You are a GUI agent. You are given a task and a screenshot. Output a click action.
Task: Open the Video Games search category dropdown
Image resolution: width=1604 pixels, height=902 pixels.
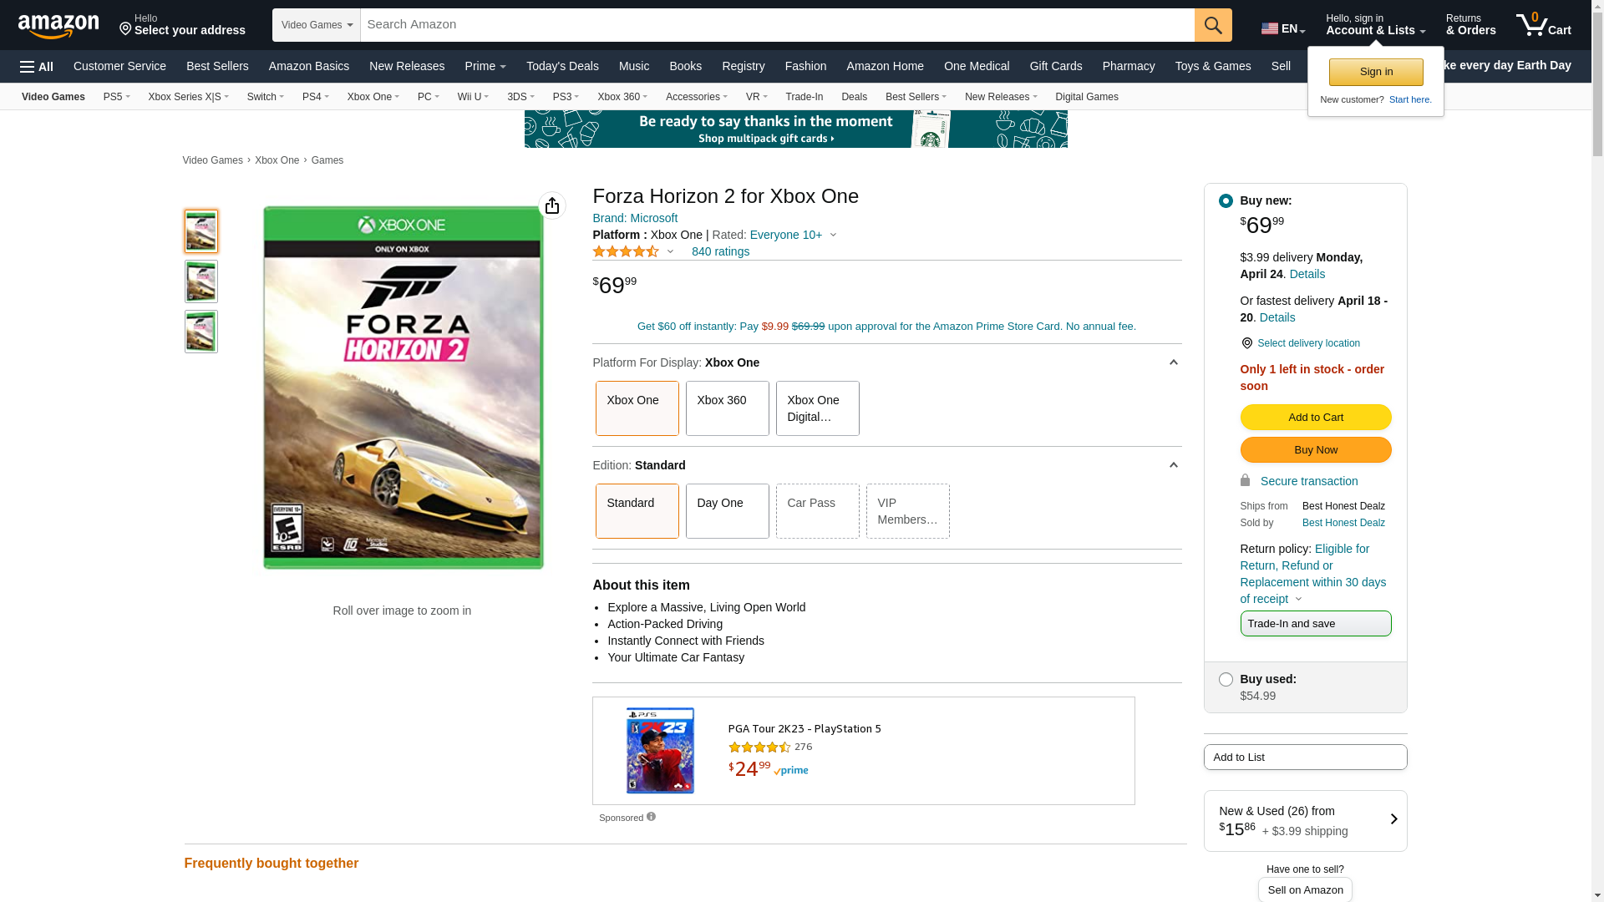(317, 25)
